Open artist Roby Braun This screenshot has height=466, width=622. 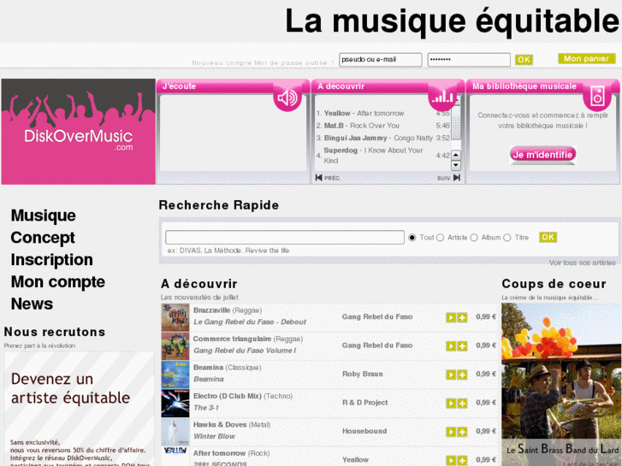(x=363, y=374)
